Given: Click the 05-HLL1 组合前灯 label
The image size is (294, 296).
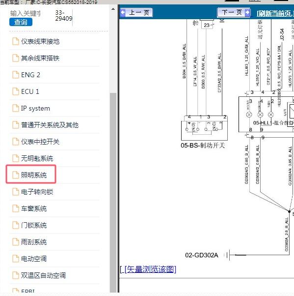Looking at the screenshot, I should [x=273, y=123].
